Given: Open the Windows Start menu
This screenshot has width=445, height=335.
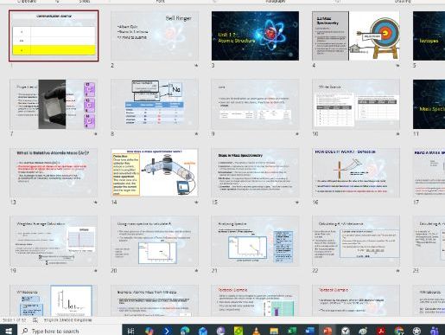Looking at the screenshot, I should point(9,331).
